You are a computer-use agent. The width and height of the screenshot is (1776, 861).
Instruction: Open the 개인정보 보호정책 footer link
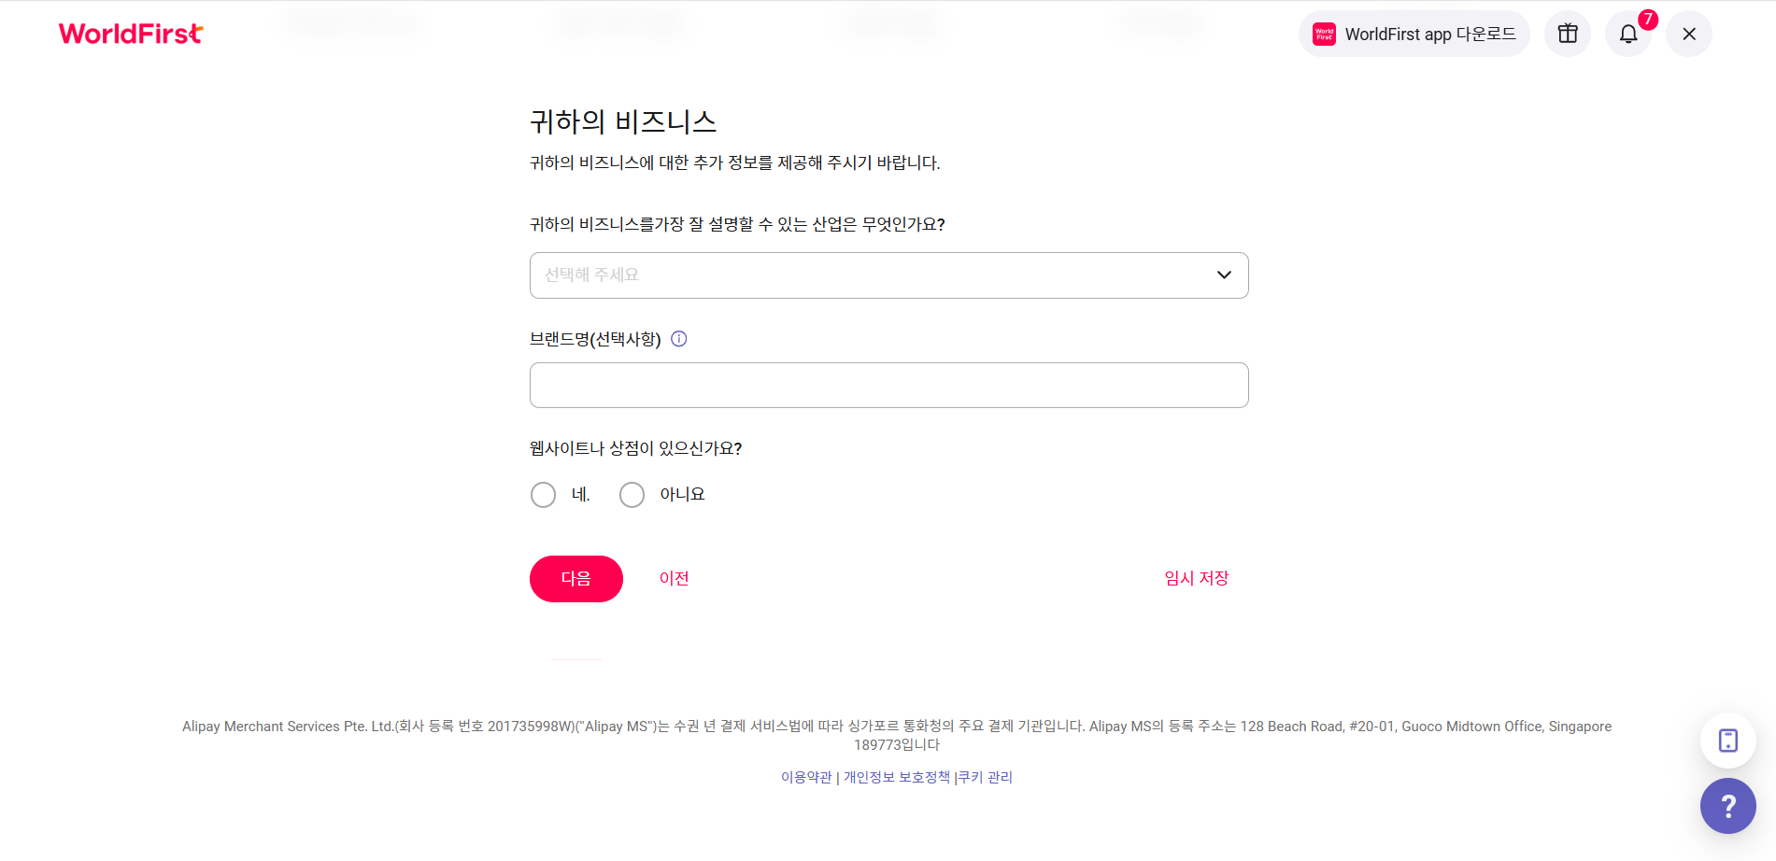point(897,777)
